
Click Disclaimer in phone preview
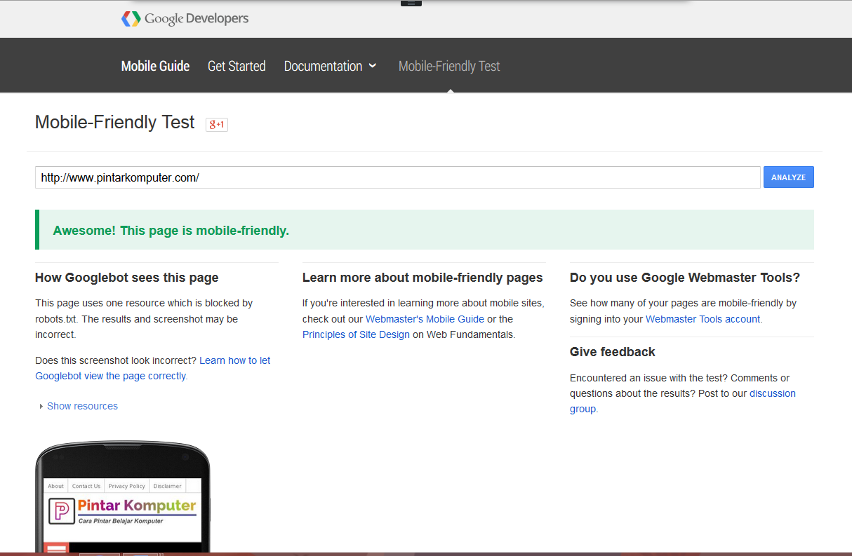tap(167, 486)
